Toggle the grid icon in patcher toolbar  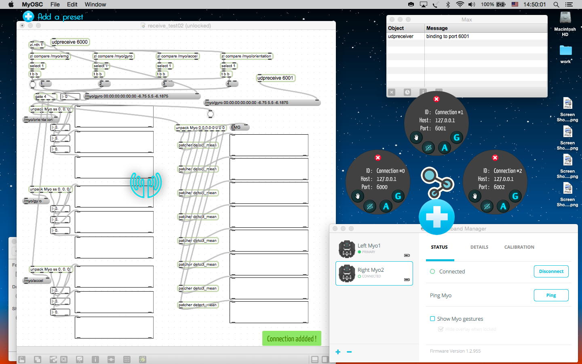click(x=127, y=359)
